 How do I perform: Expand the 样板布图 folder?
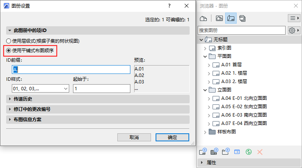point(205,132)
